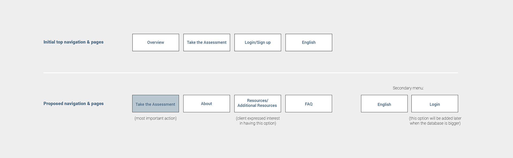Click the '(most important action)' note

[x=156, y=118]
